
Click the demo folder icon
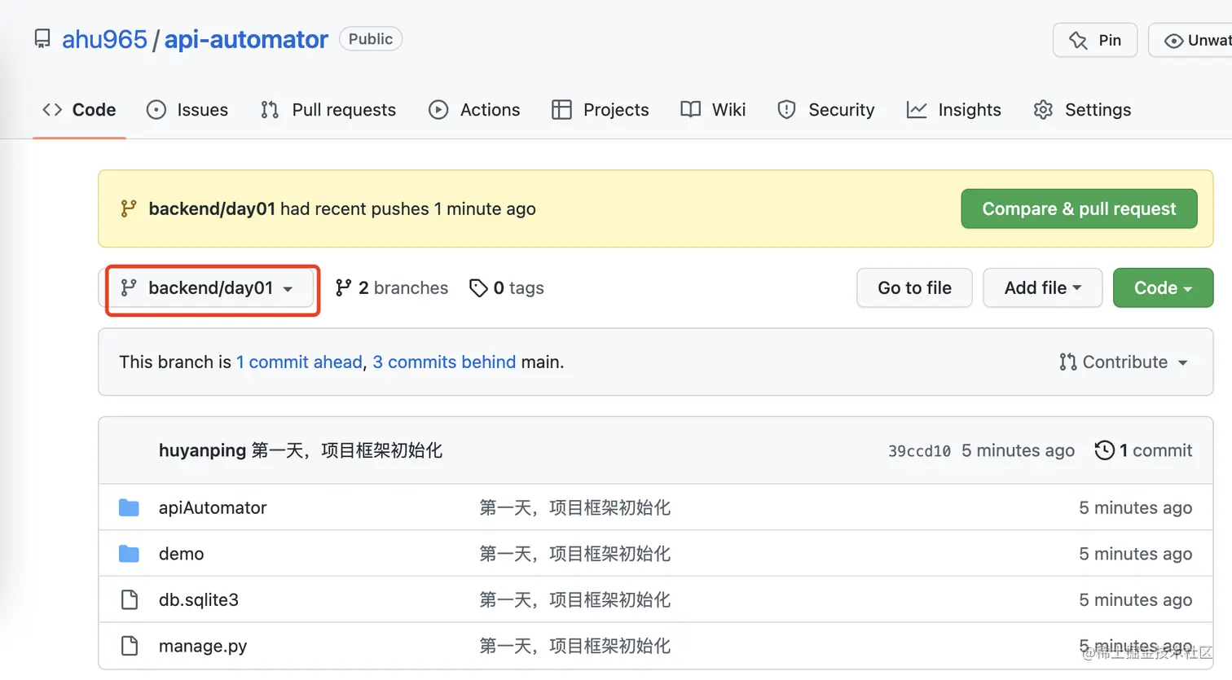pyautogui.click(x=129, y=555)
